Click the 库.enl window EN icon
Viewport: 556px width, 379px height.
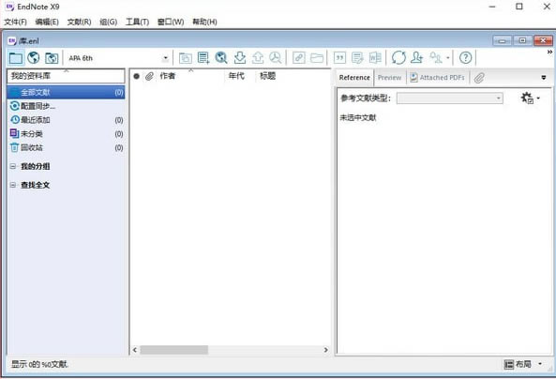(x=12, y=41)
